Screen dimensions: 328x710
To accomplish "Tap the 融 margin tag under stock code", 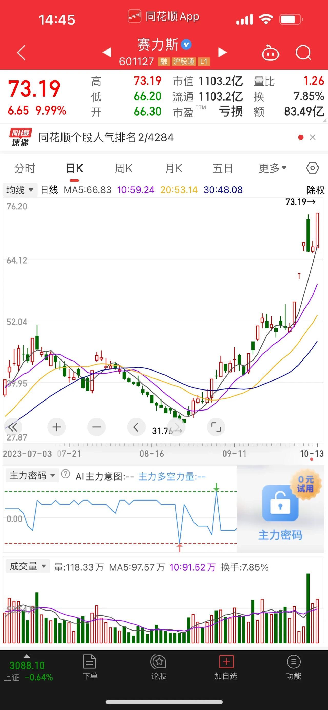I will (163, 62).
